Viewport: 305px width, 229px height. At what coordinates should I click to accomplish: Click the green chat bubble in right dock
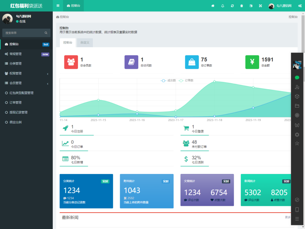[297, 77]
